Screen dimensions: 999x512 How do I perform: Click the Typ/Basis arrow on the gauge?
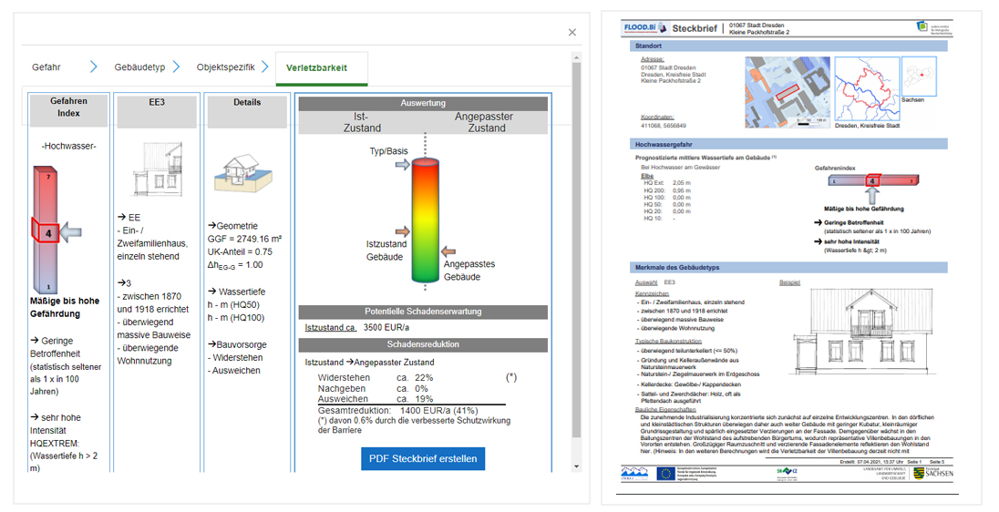[402, 165]
